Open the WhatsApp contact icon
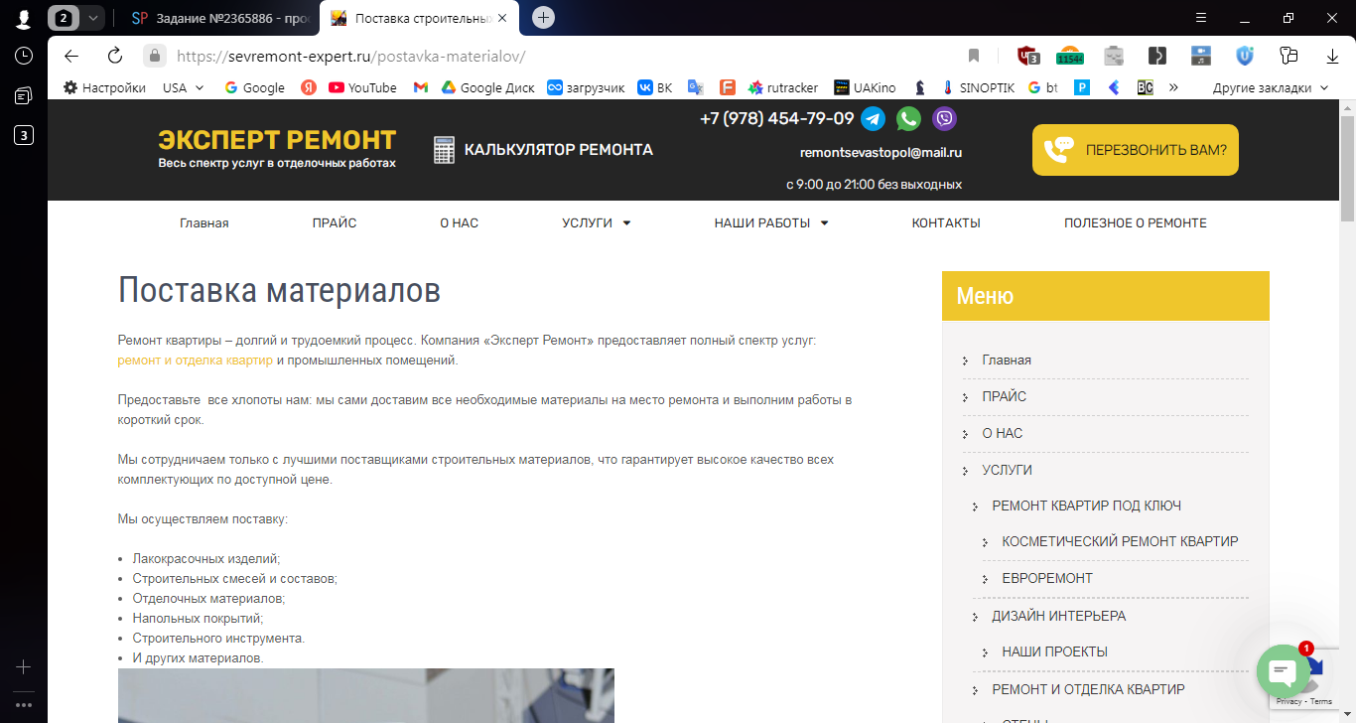1356x723 pixels. 908,119
